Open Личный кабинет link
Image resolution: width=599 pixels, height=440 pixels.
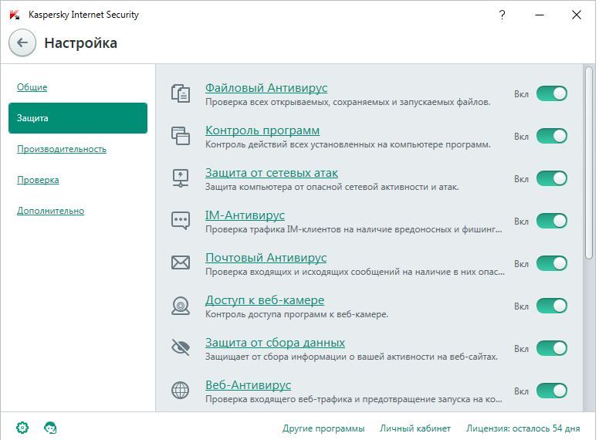click(415, 428)
